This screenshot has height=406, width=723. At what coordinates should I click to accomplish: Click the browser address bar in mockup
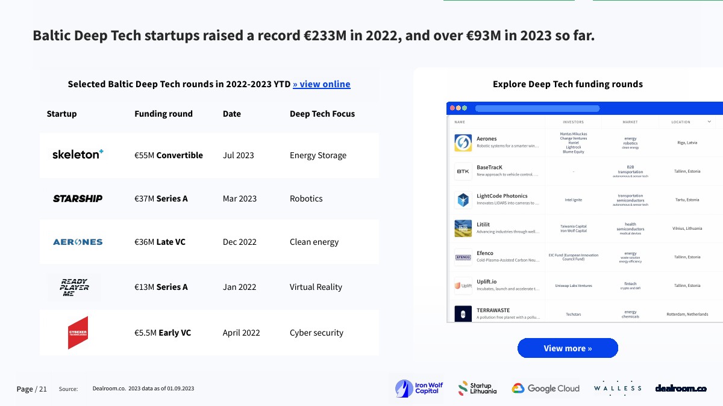(537, 109)
